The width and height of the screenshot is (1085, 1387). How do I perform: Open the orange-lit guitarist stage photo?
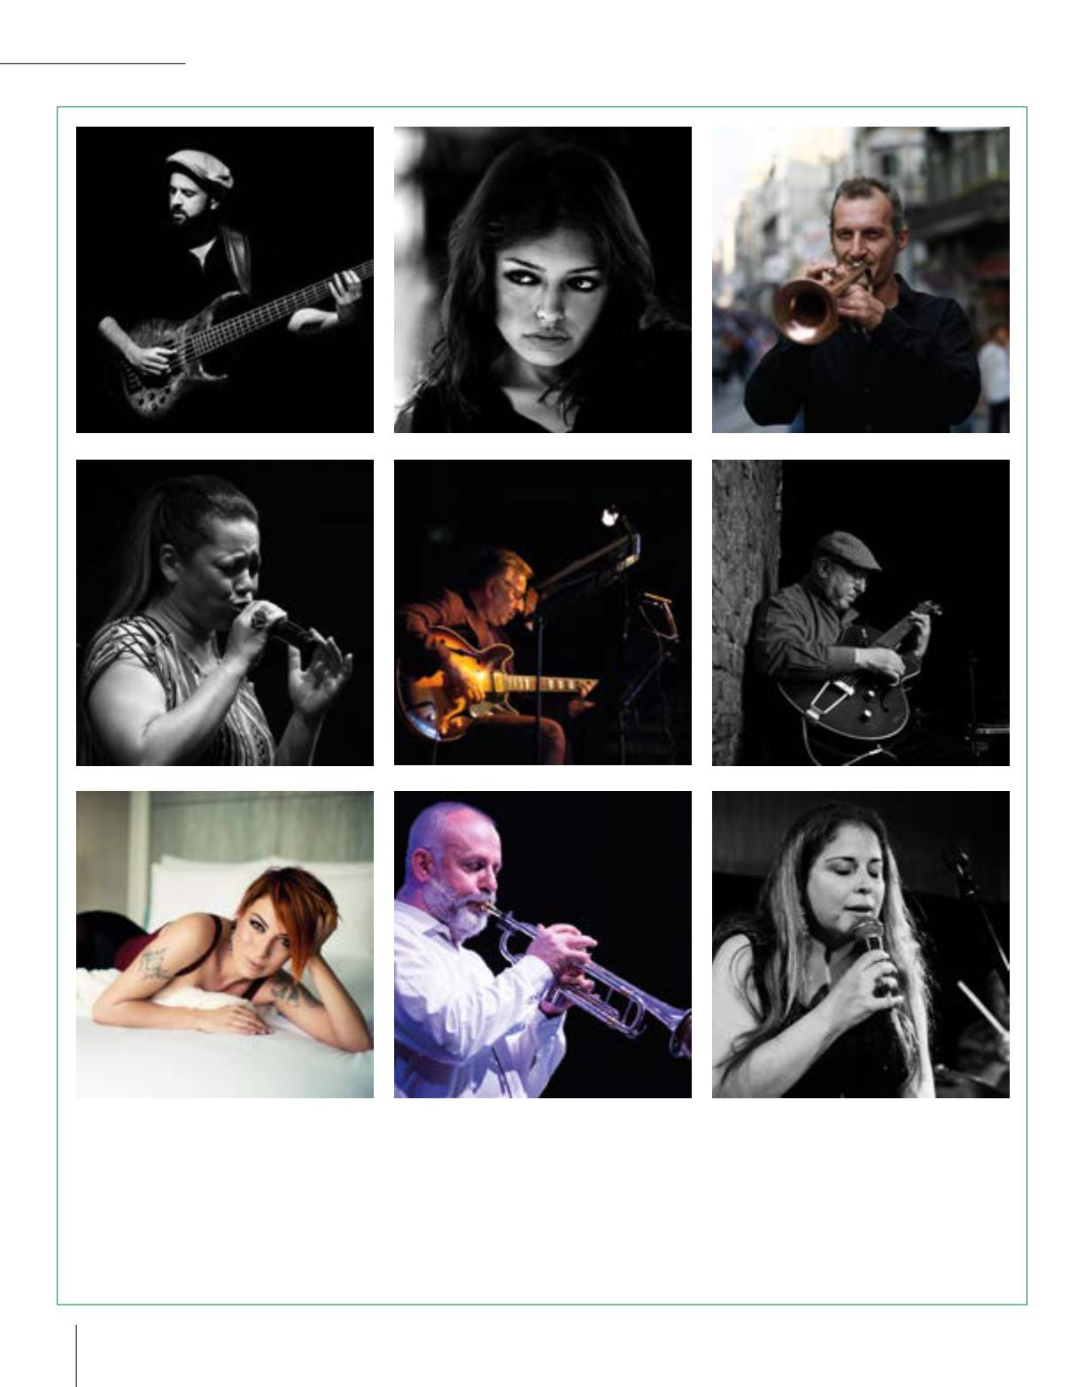click(543, 612)
